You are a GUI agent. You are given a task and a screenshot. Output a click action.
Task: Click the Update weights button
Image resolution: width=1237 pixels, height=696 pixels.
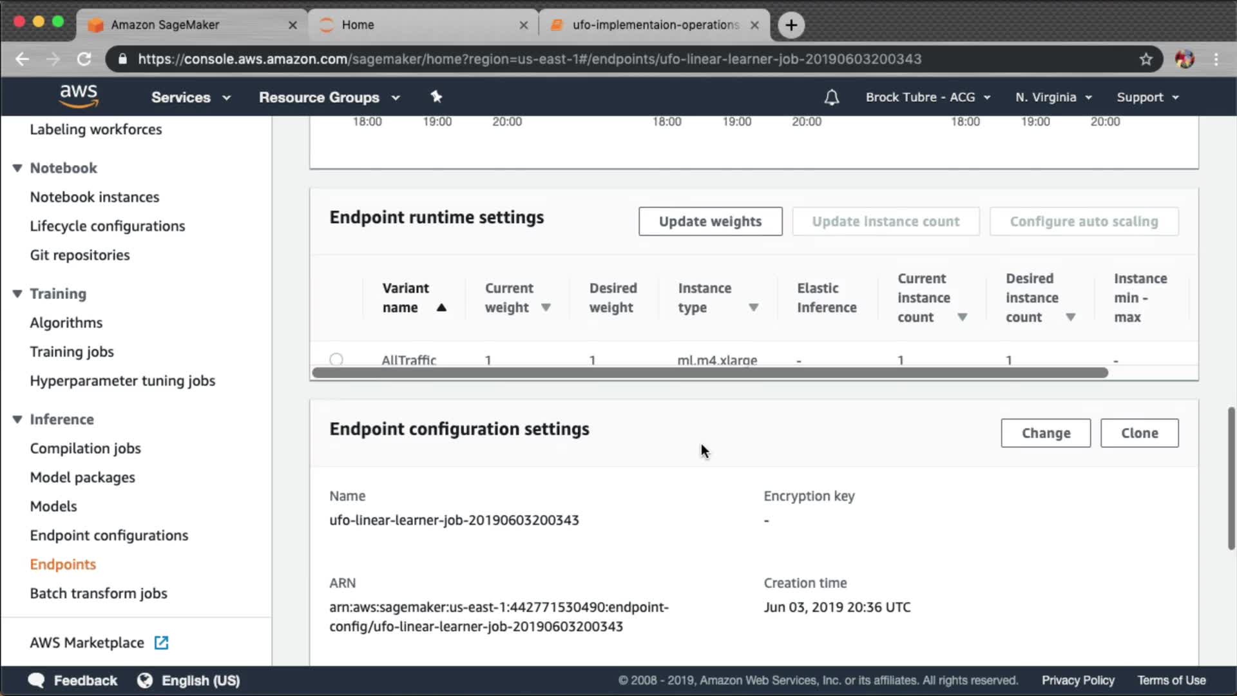click(x=710, y=222)
